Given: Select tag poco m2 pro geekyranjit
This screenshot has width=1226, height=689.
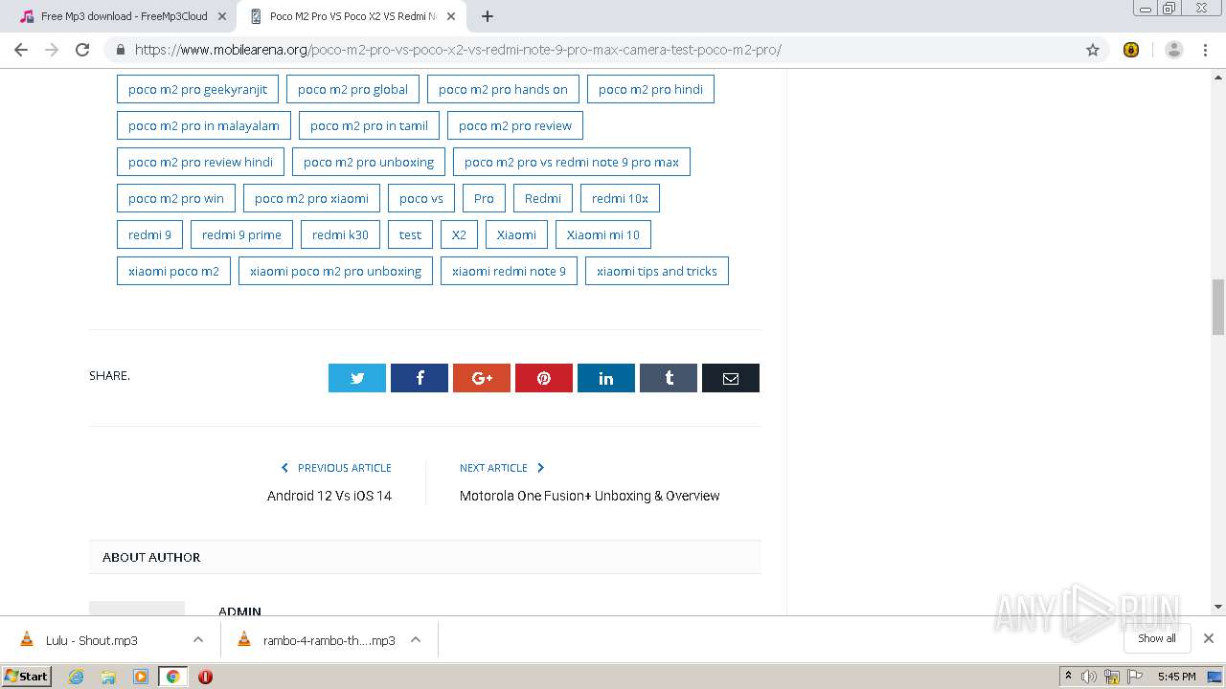Looking at the screenshot, I should 197,89.
